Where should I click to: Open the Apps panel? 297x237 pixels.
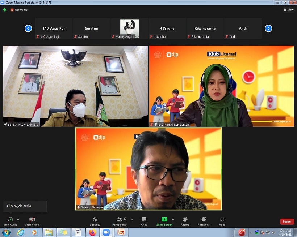click(222, 220)
